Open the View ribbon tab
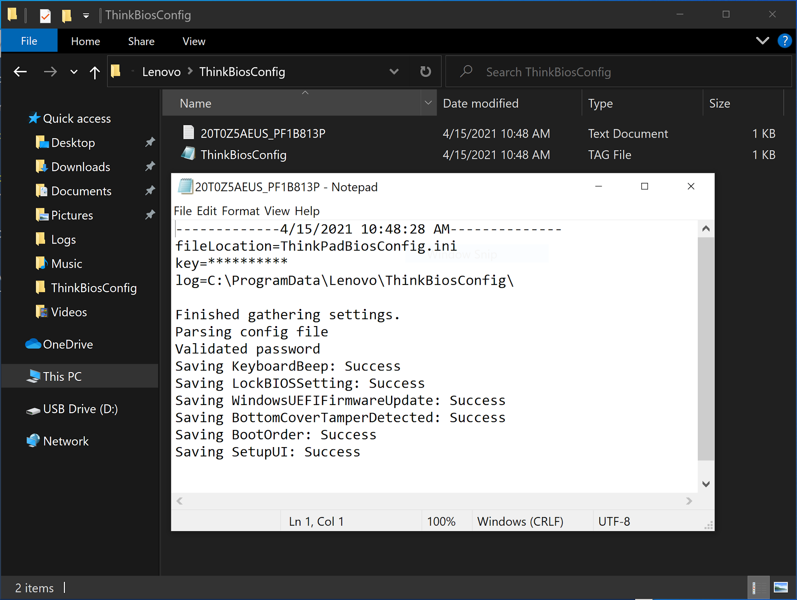797x600 pixels. (194, 41)
